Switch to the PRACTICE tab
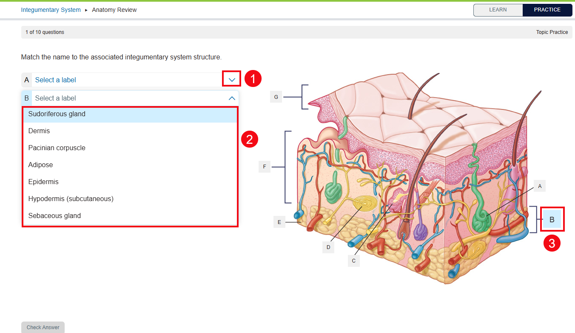The image size is (575, 333). click(x=547, y=10)
